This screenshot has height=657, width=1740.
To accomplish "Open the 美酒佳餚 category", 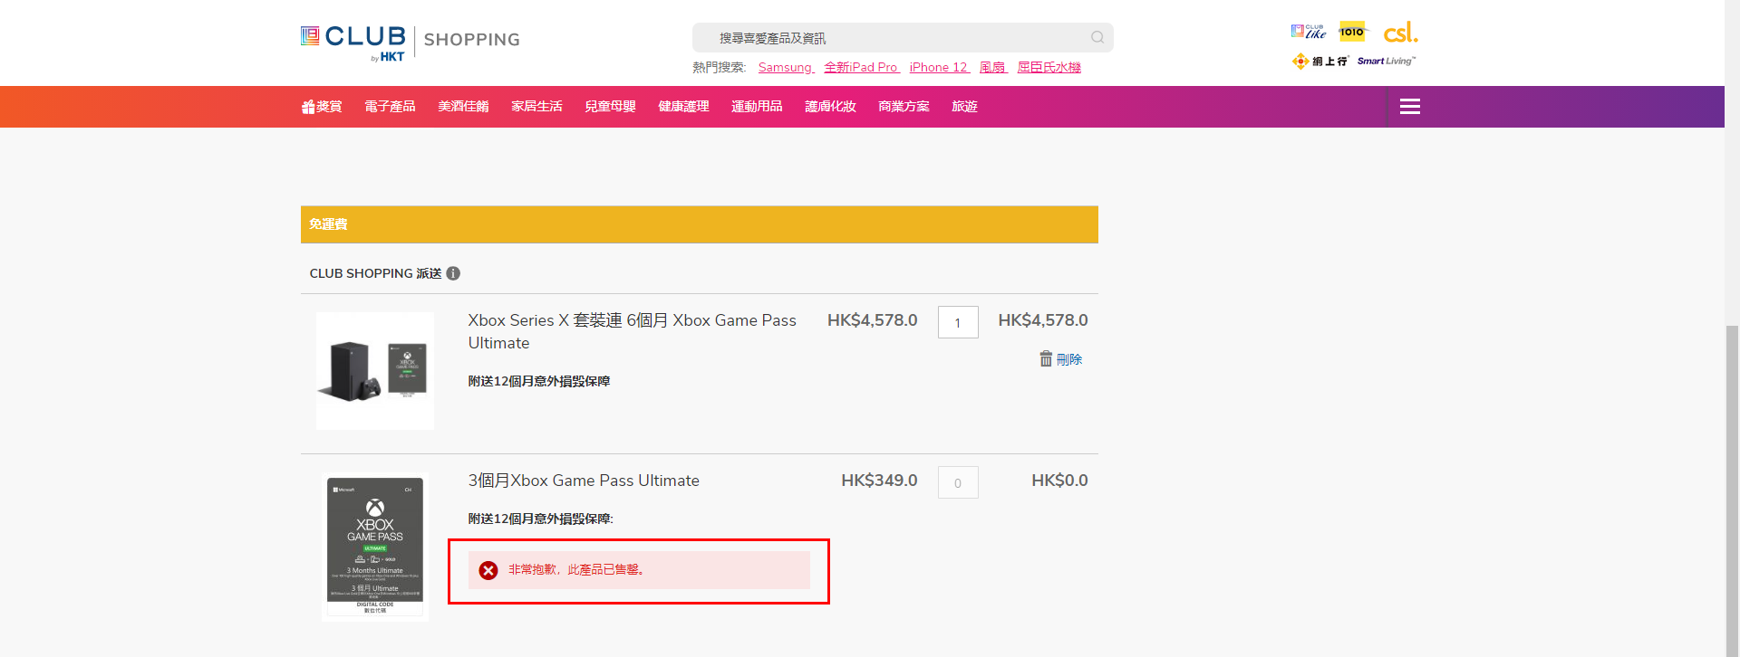I will tap(463, 107).
